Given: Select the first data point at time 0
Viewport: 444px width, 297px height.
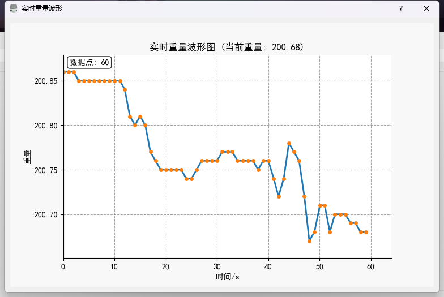Looking at the screenshot, I should 64,72.
